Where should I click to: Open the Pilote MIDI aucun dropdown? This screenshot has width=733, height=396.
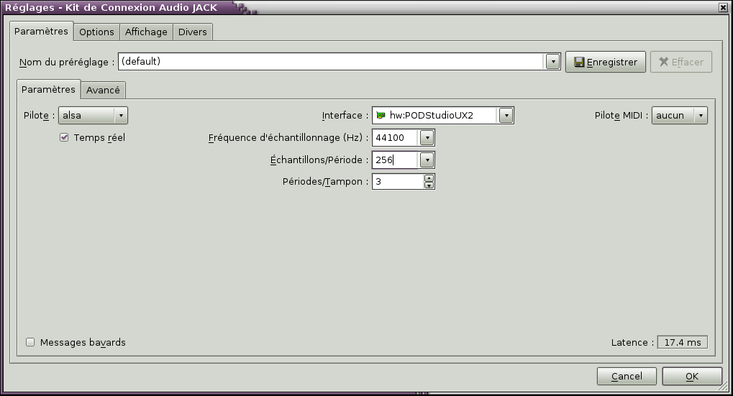(680, 115)
